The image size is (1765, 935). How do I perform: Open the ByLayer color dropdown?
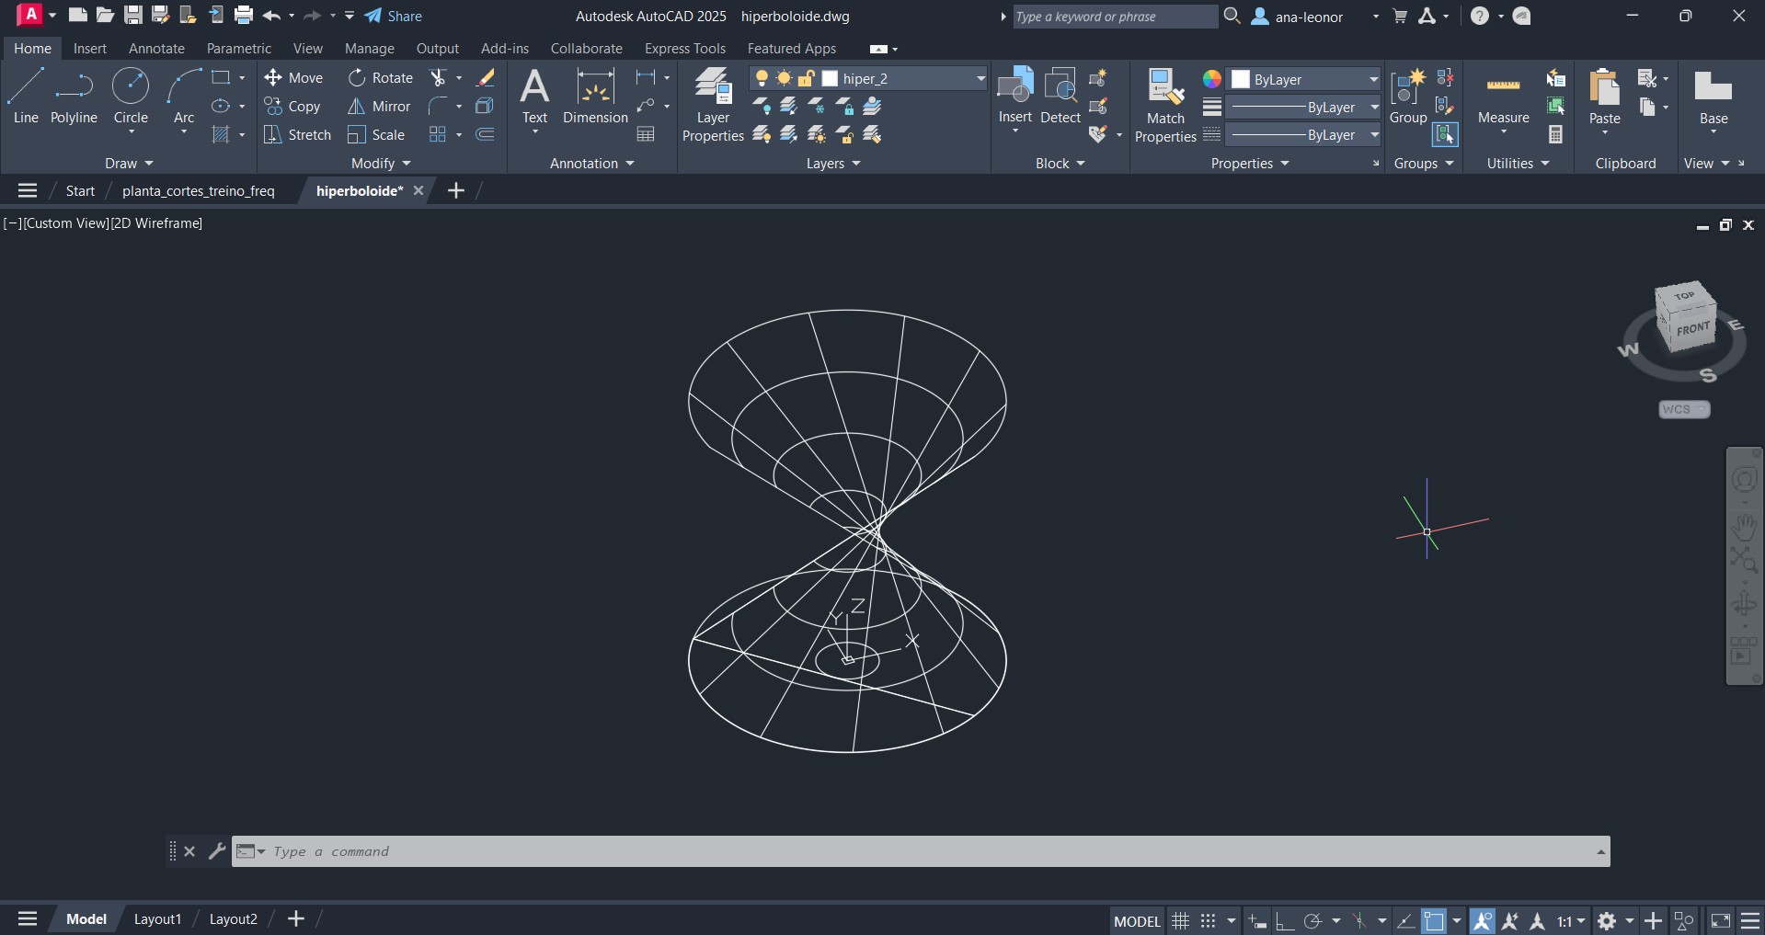click(1373, 79)
